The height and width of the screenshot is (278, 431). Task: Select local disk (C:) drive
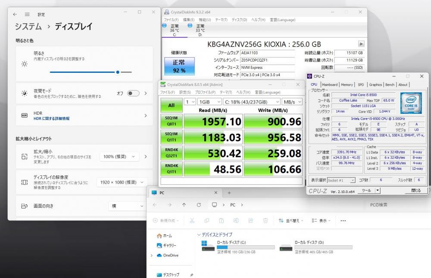point(238,247)
